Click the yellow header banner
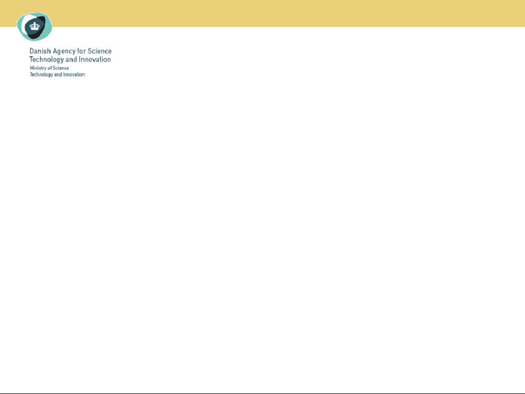Image resolution: width=525 pixels, height=394 pixels. [x=290, y=13]
